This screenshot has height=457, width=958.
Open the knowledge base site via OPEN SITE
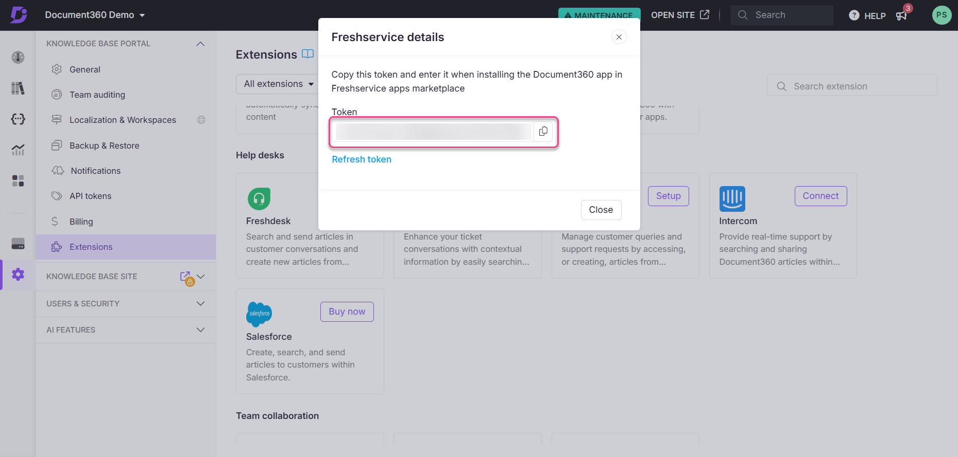pyautogui.click(x=680, y=15)
